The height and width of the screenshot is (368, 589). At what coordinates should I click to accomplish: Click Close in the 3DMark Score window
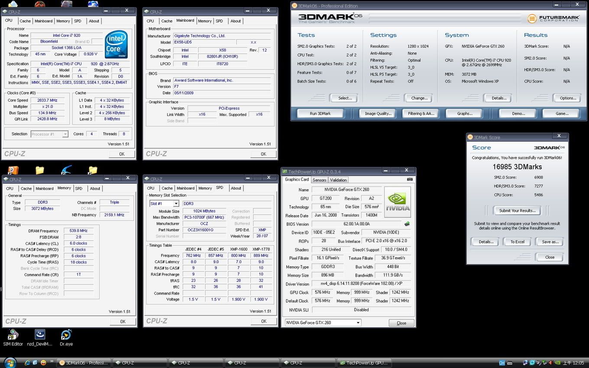point(550,257)
